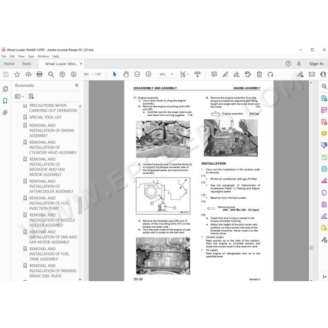This screenshot has width=328, height=328.
Task: Open the zoom percentage dropdown
Action: tap(172, 74)
